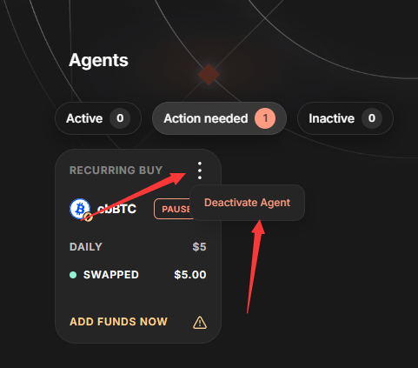The image size is (418, 368).
Task: Click the orange badge showing 1
Action: (265, 118)
